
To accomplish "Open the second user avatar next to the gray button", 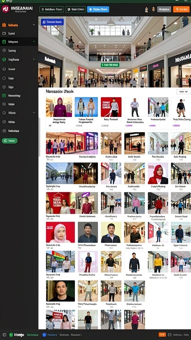I will coord(153,9).
